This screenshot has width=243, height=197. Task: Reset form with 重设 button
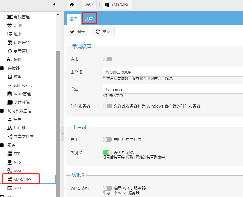point(103,31)
